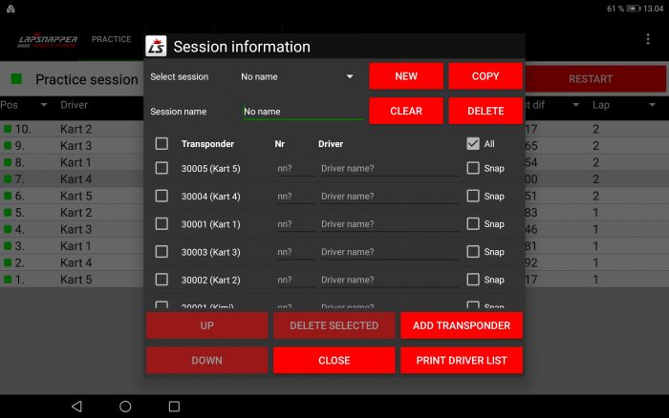This screenshot has width=669, height=418.
Task: Tap the Android back navigation button
Action: [76, 406]
